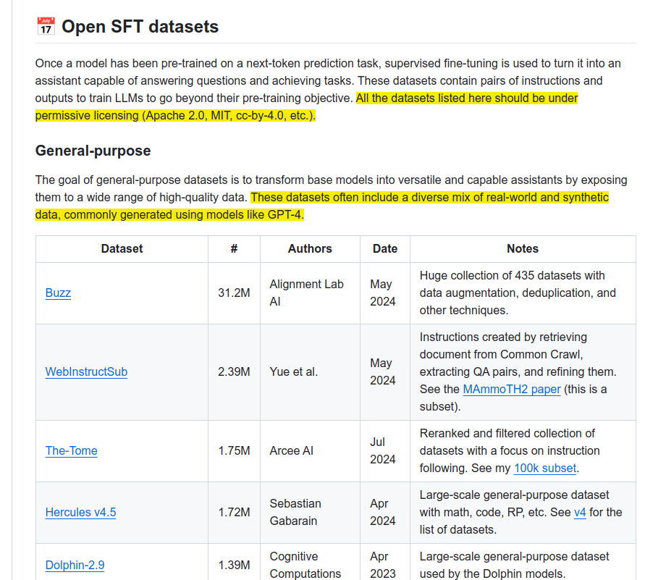Select the # column header
This screenshot has height=580, width=645.
(x=233, y=248)
